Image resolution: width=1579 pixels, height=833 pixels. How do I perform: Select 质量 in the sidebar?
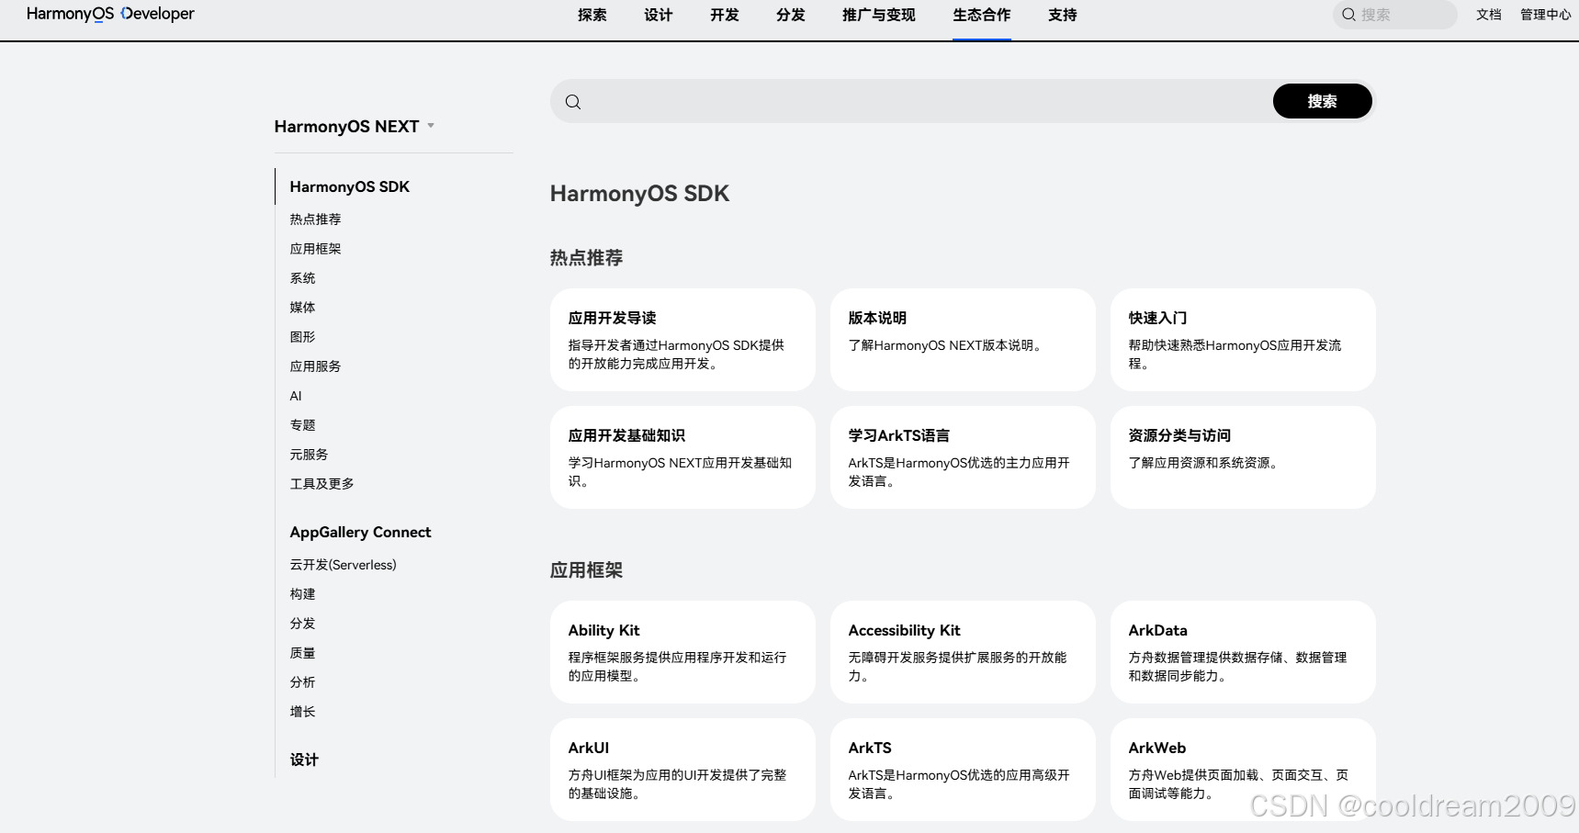302,653
